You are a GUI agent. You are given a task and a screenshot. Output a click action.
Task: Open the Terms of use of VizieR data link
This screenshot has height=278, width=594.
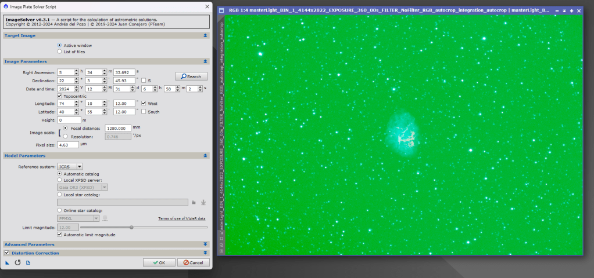point(181,218)
